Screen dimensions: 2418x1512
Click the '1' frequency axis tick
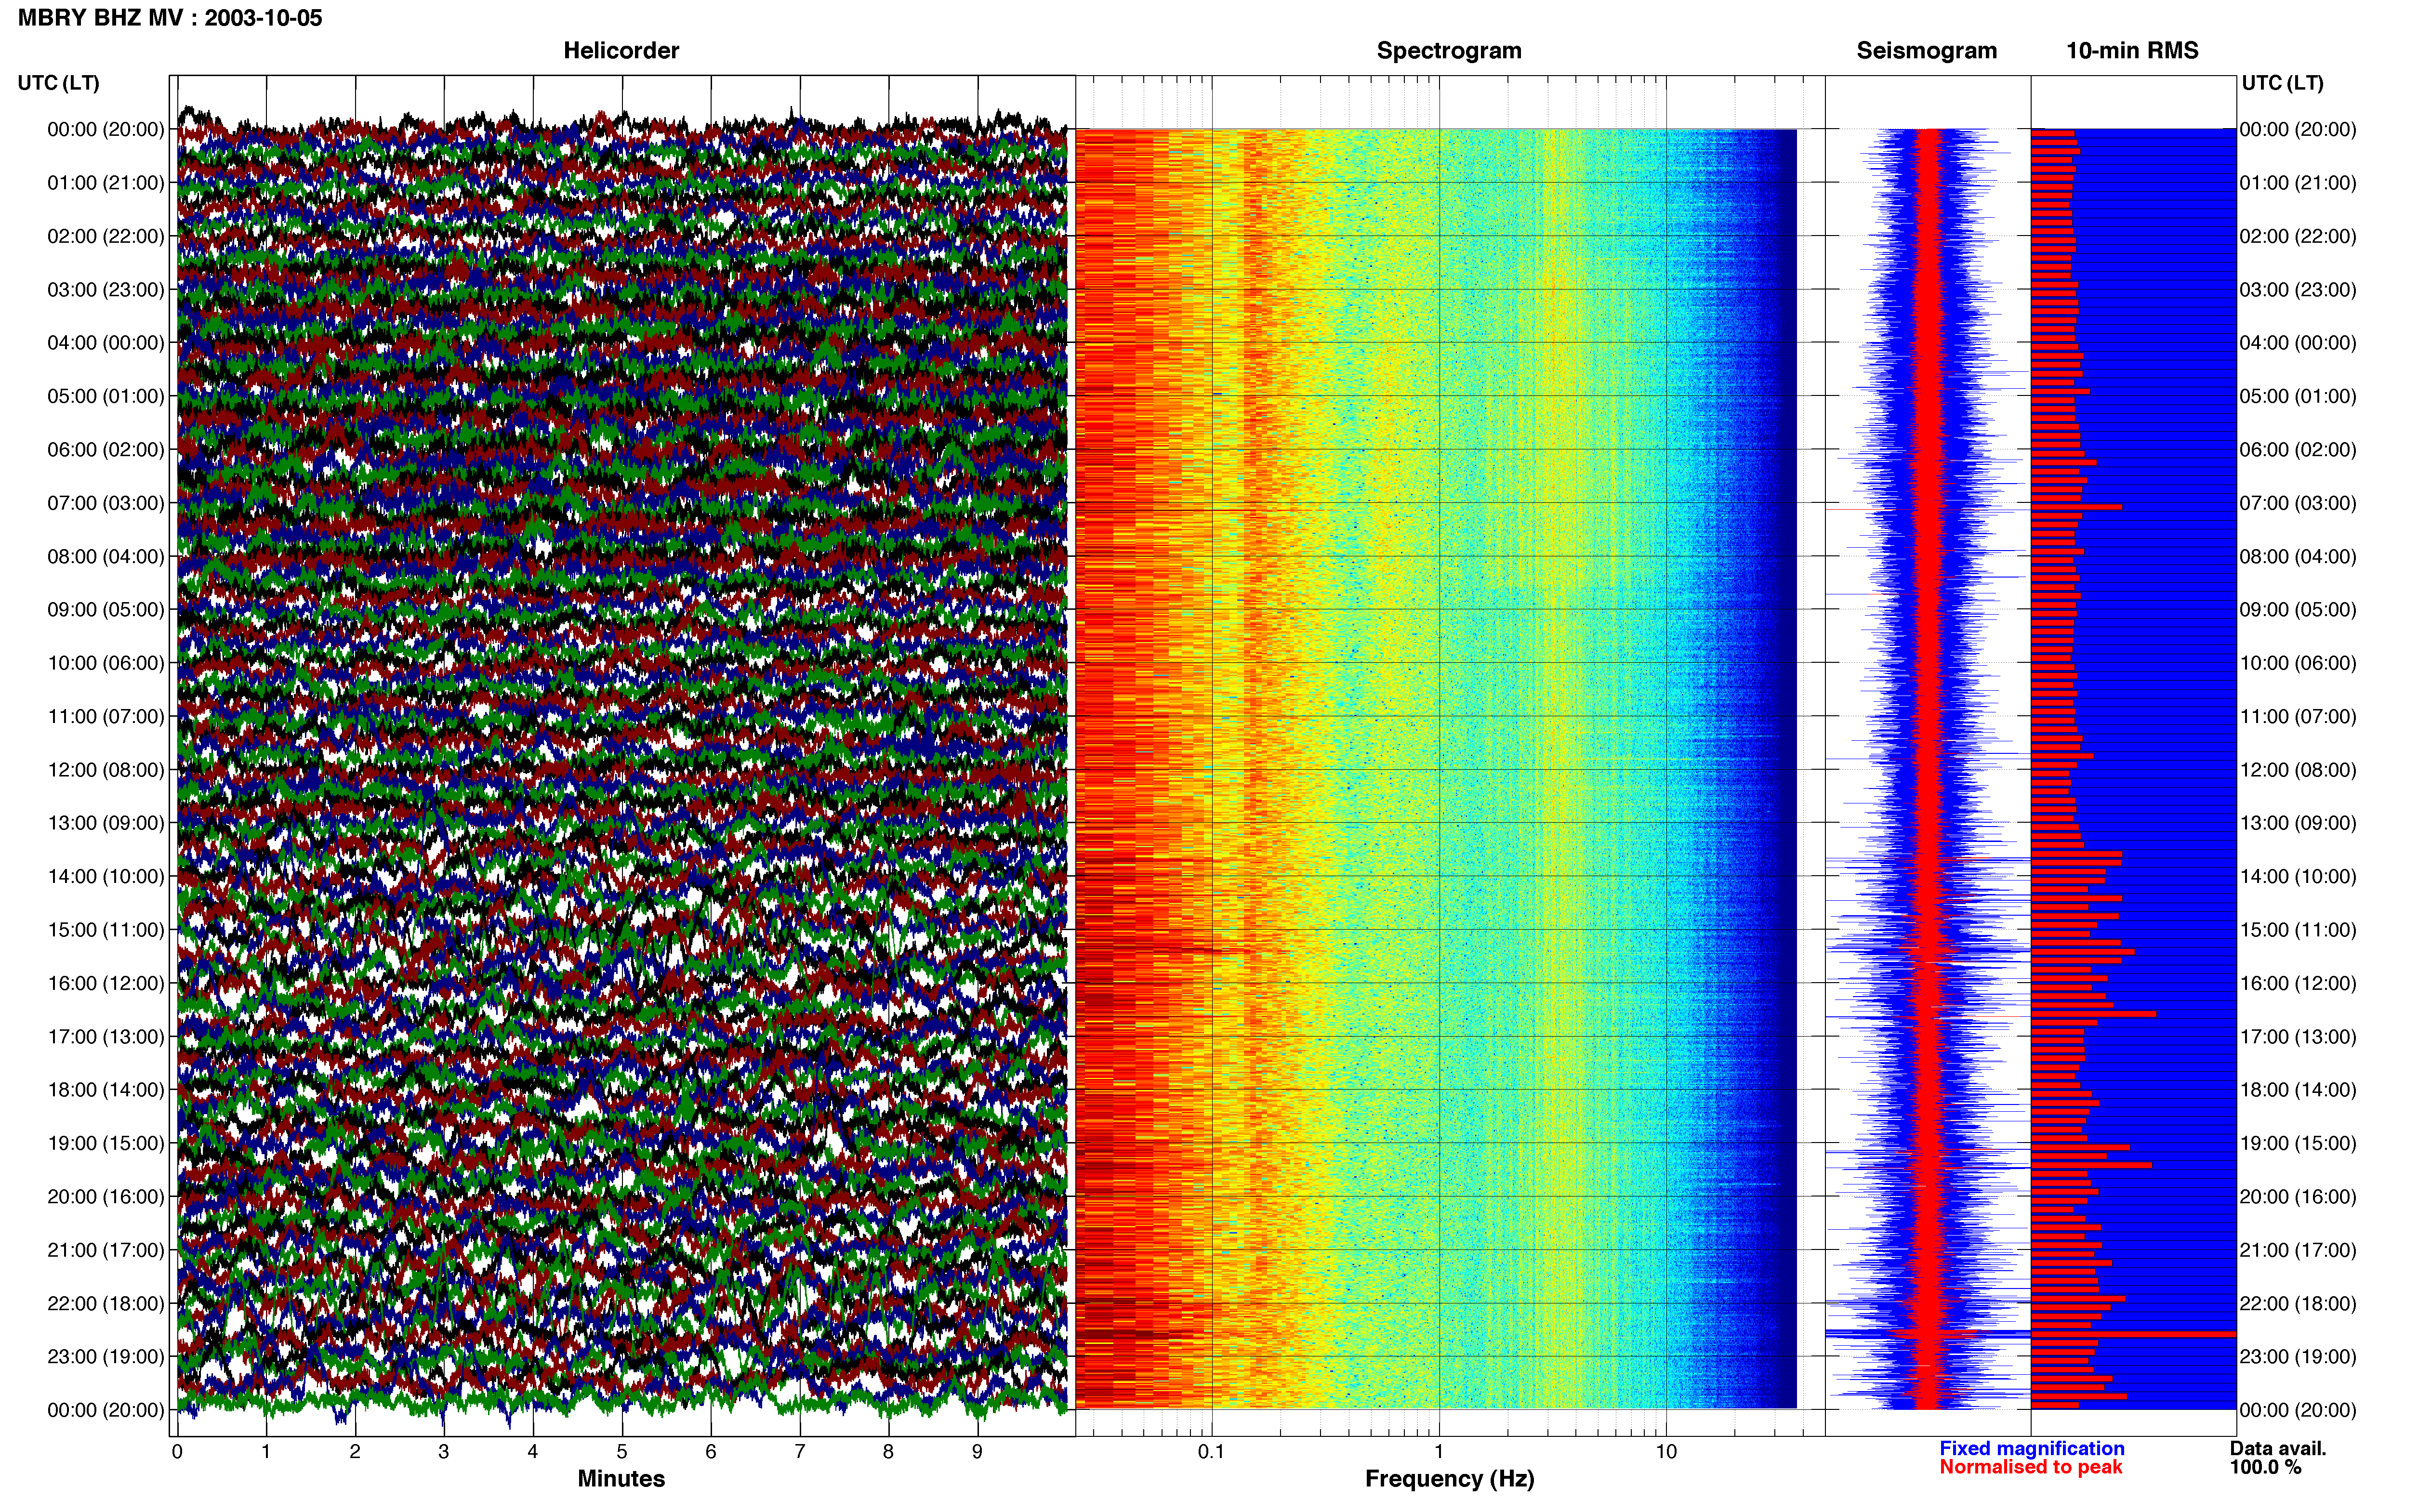(1439, 1452)
